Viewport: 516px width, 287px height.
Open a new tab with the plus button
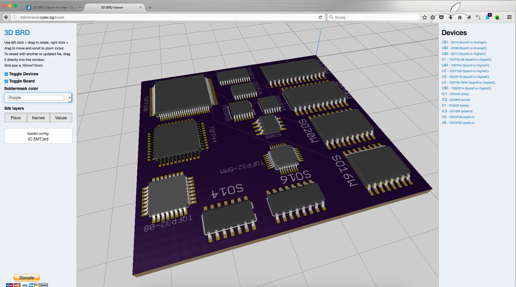[150, 7]
